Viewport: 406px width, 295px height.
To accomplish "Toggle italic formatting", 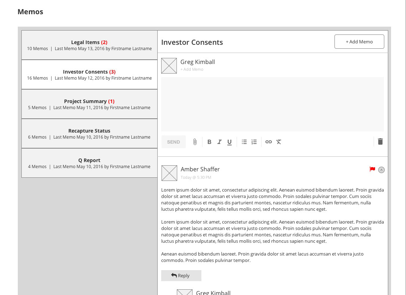I will [x=219, y=142].
